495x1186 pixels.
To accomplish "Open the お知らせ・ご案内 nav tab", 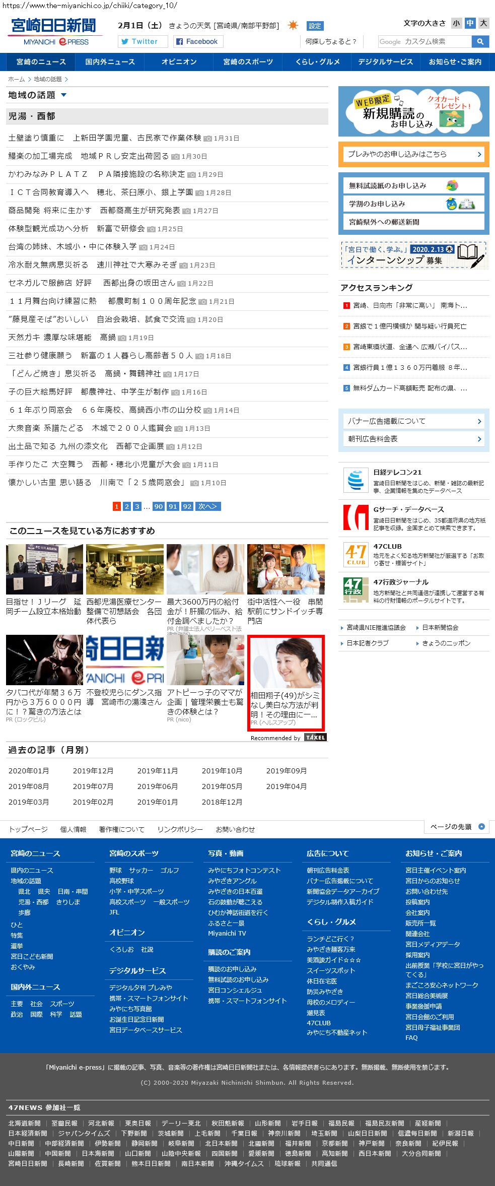I will 455,62.
